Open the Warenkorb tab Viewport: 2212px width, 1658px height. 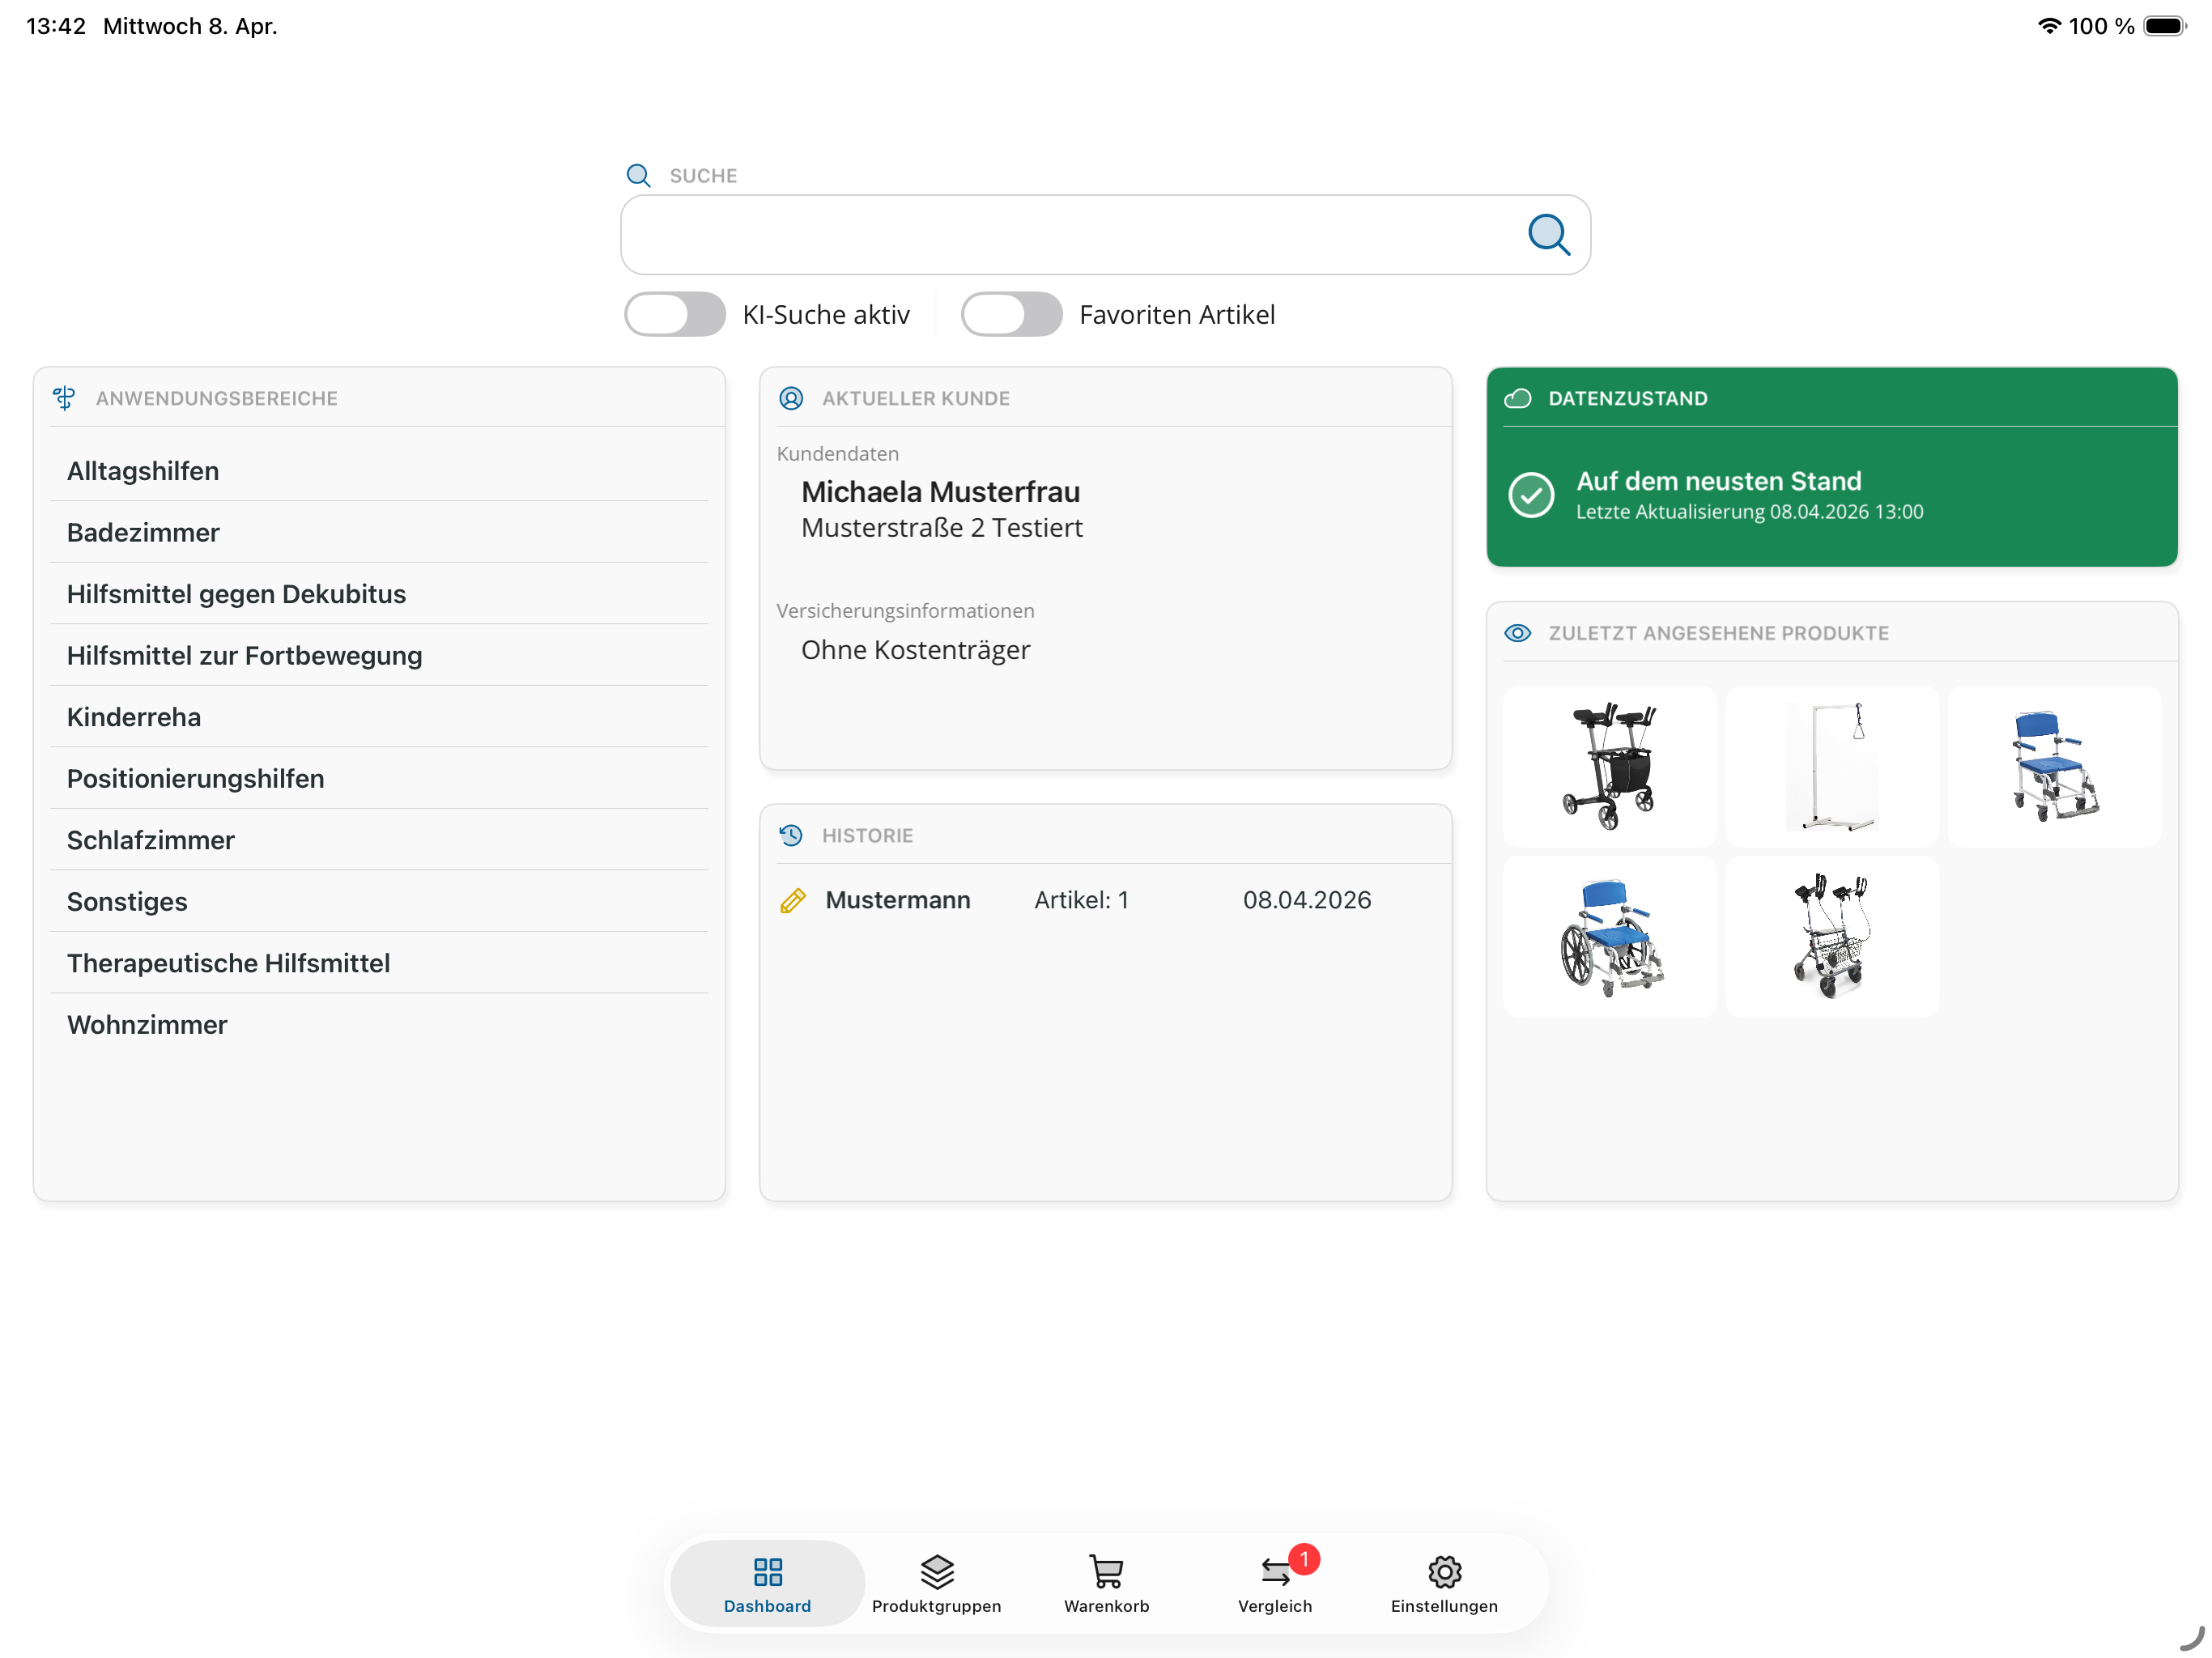tap(1106, 1584)
